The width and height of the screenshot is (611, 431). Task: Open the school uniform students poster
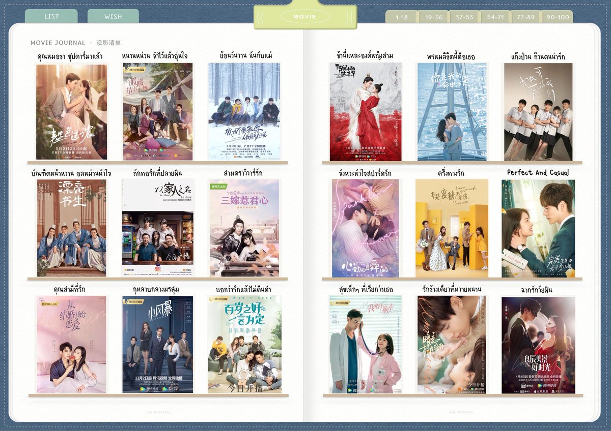tap(538, 112)
